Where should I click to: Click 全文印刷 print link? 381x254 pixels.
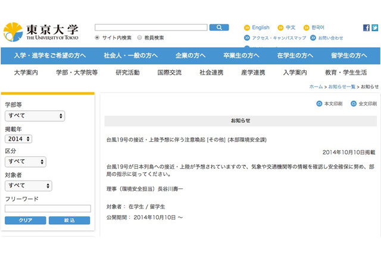pyautogui.click(x=368, y=104)
